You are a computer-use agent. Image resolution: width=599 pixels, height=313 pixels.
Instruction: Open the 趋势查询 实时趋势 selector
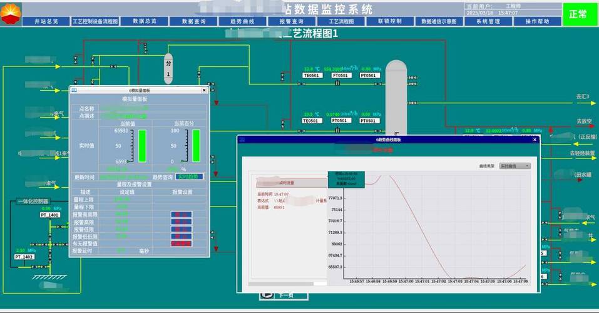point(189,177)
